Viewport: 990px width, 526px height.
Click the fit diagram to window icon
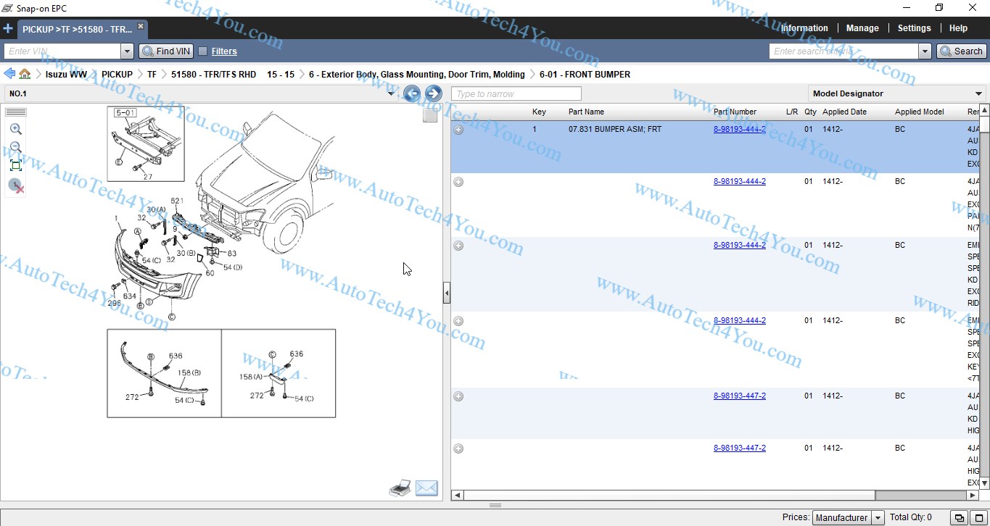pos(15,165)
